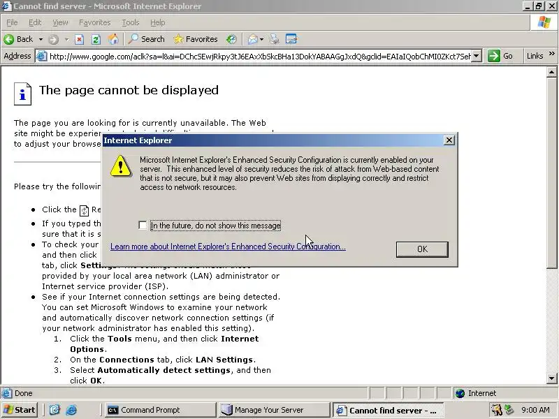Click the Mail envelope icon

pyautogui.click(x=252, y=39)
